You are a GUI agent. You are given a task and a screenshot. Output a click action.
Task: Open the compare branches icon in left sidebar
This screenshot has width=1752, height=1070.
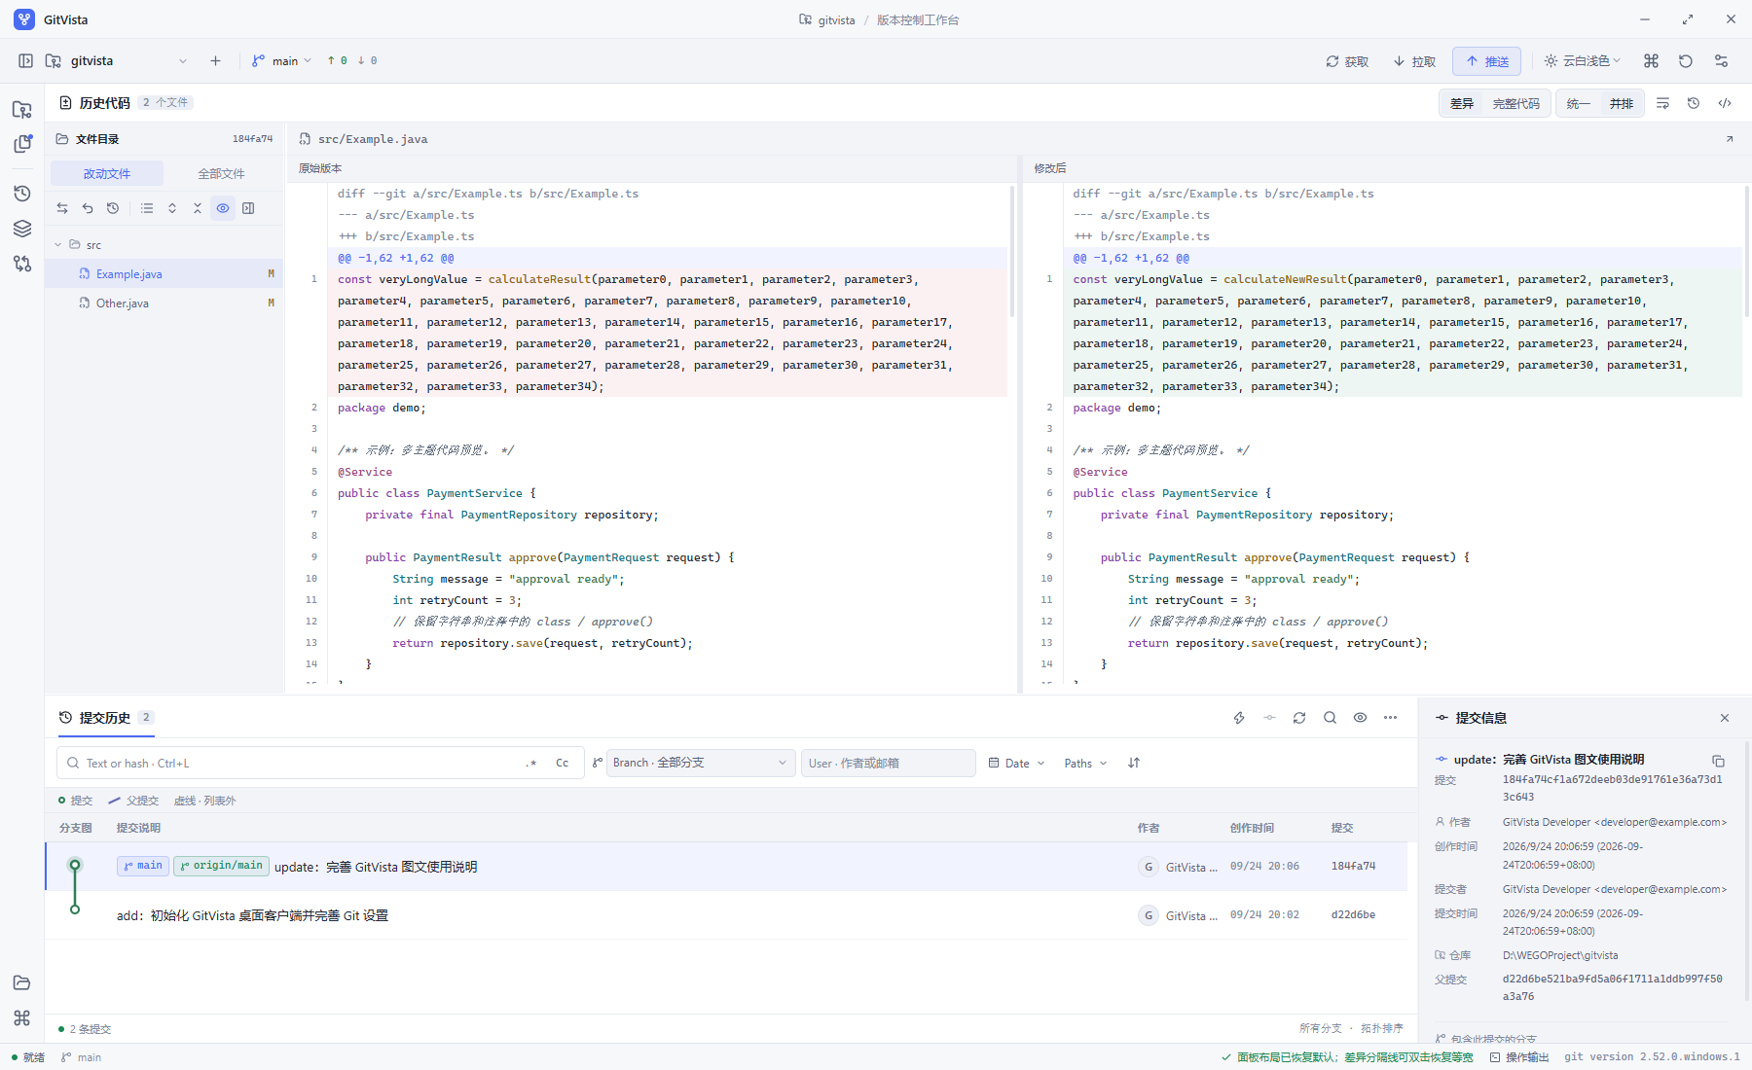[x=22, y=264]
